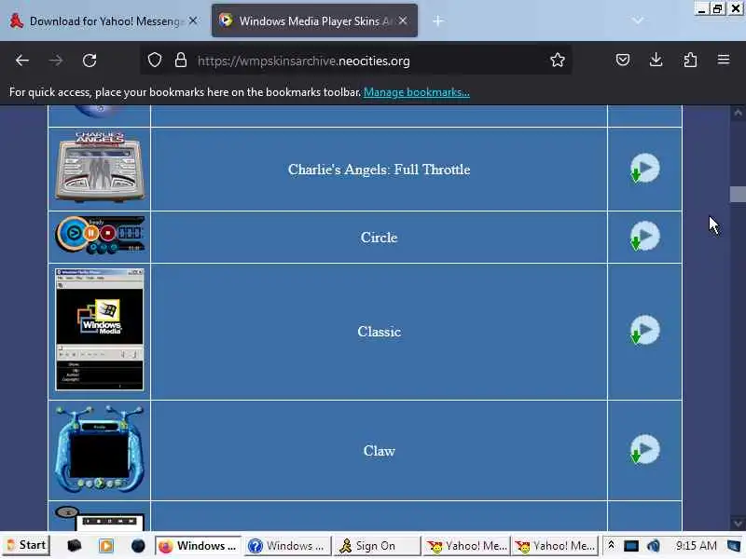This screenshot has height=559, width=746.
Task: Close the Yahoo! Messenger download tab
Action: pos(193,20)
